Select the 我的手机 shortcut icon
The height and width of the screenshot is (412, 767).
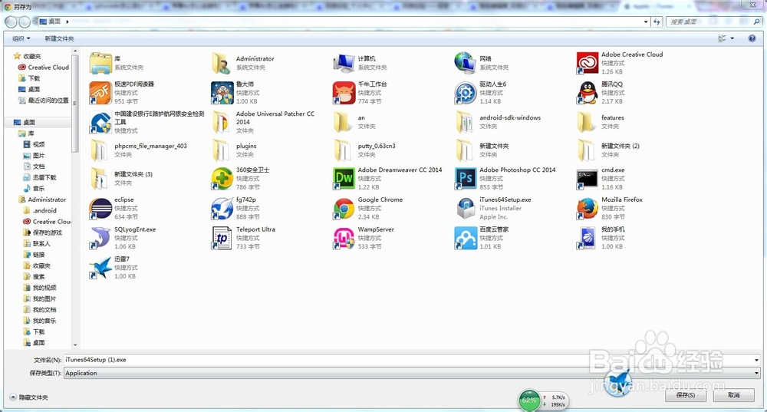click(x=588, y=238)
